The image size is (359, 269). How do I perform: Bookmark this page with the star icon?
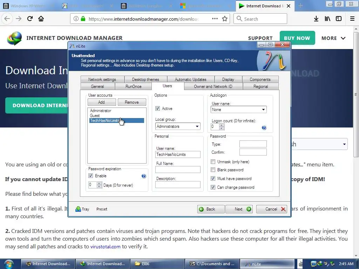click(x=225, y=19)
